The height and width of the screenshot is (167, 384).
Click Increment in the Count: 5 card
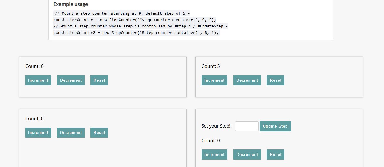pyautogui.click(x=214, y=80)
